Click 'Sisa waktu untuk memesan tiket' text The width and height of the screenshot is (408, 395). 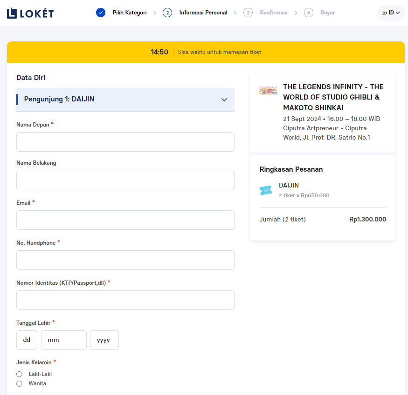click(220, 52)
